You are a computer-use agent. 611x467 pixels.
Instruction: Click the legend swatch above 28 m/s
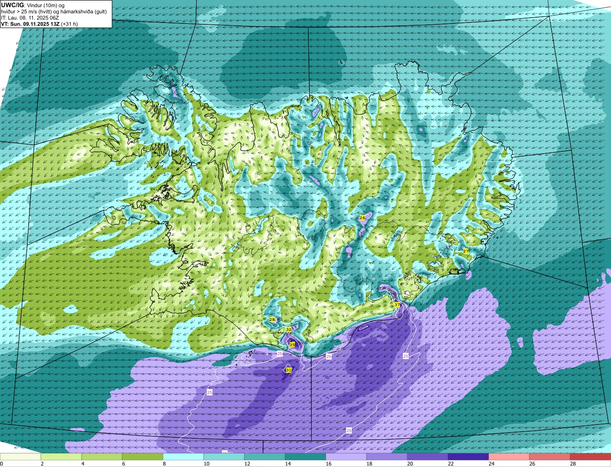pos(590,456)
